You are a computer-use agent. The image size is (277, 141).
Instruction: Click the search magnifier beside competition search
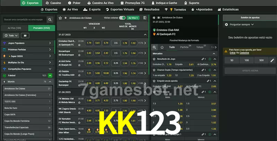pos(50,20)
